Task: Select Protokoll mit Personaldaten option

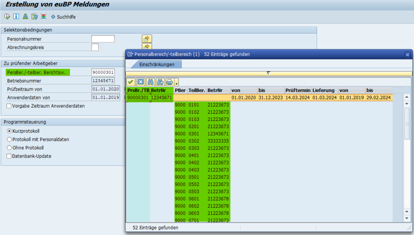Action: point(9,139)
